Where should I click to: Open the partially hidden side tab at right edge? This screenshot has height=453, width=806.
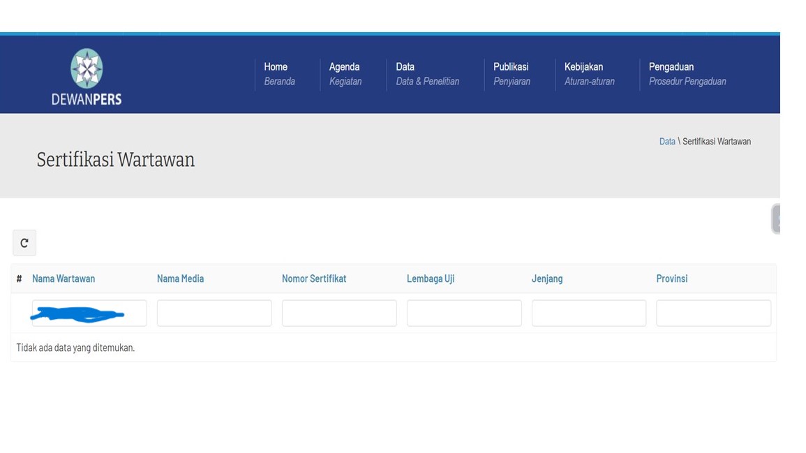point(775,219)
